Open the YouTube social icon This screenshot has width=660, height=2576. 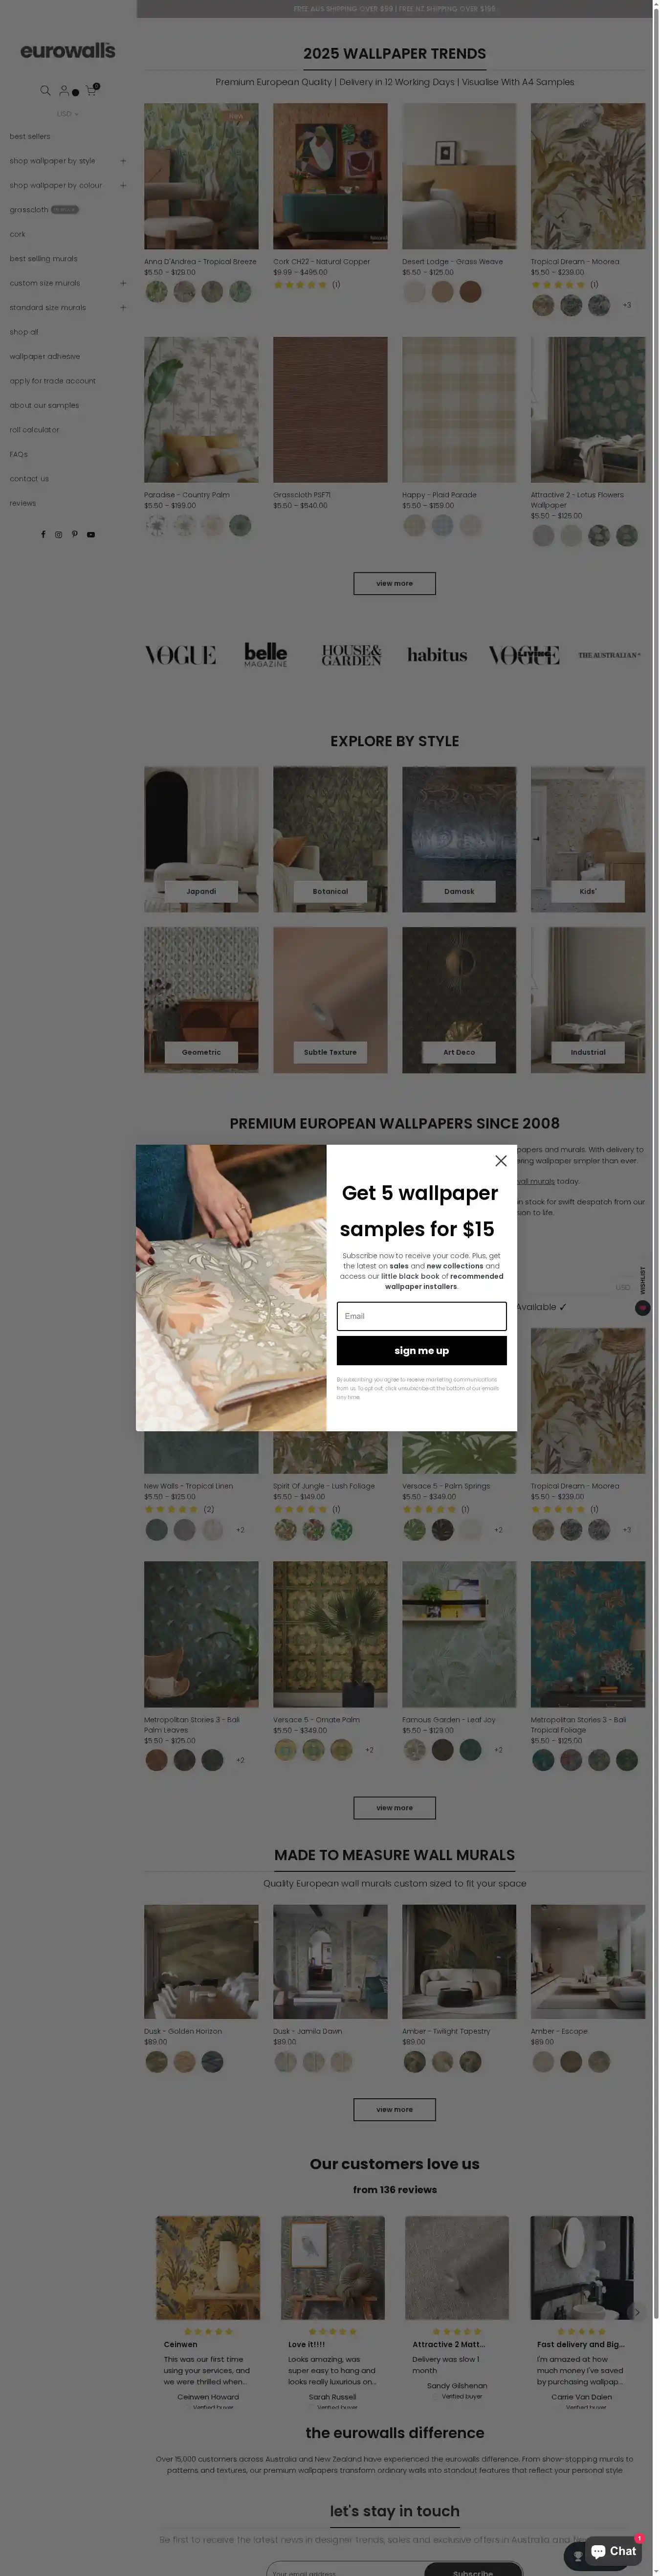coord(90,534)
